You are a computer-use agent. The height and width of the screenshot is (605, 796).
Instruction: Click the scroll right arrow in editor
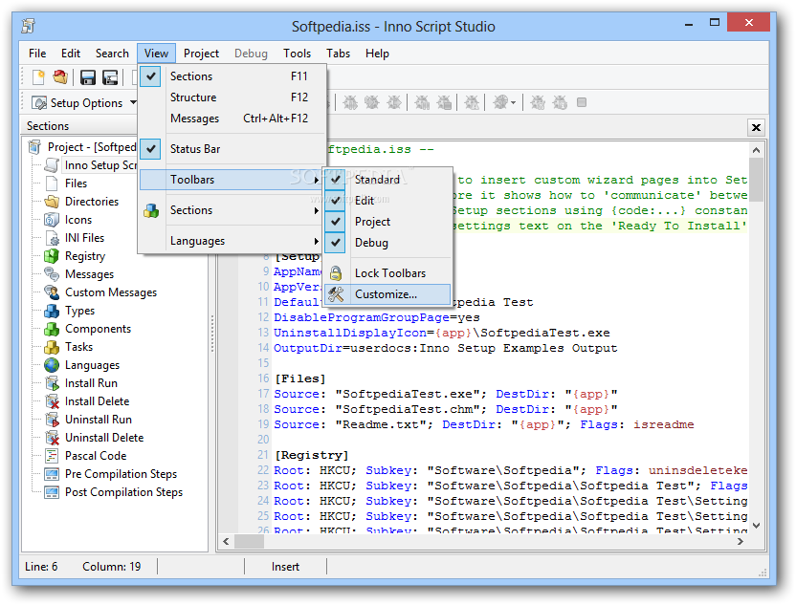pyautogui.click(x=741, y=542)
